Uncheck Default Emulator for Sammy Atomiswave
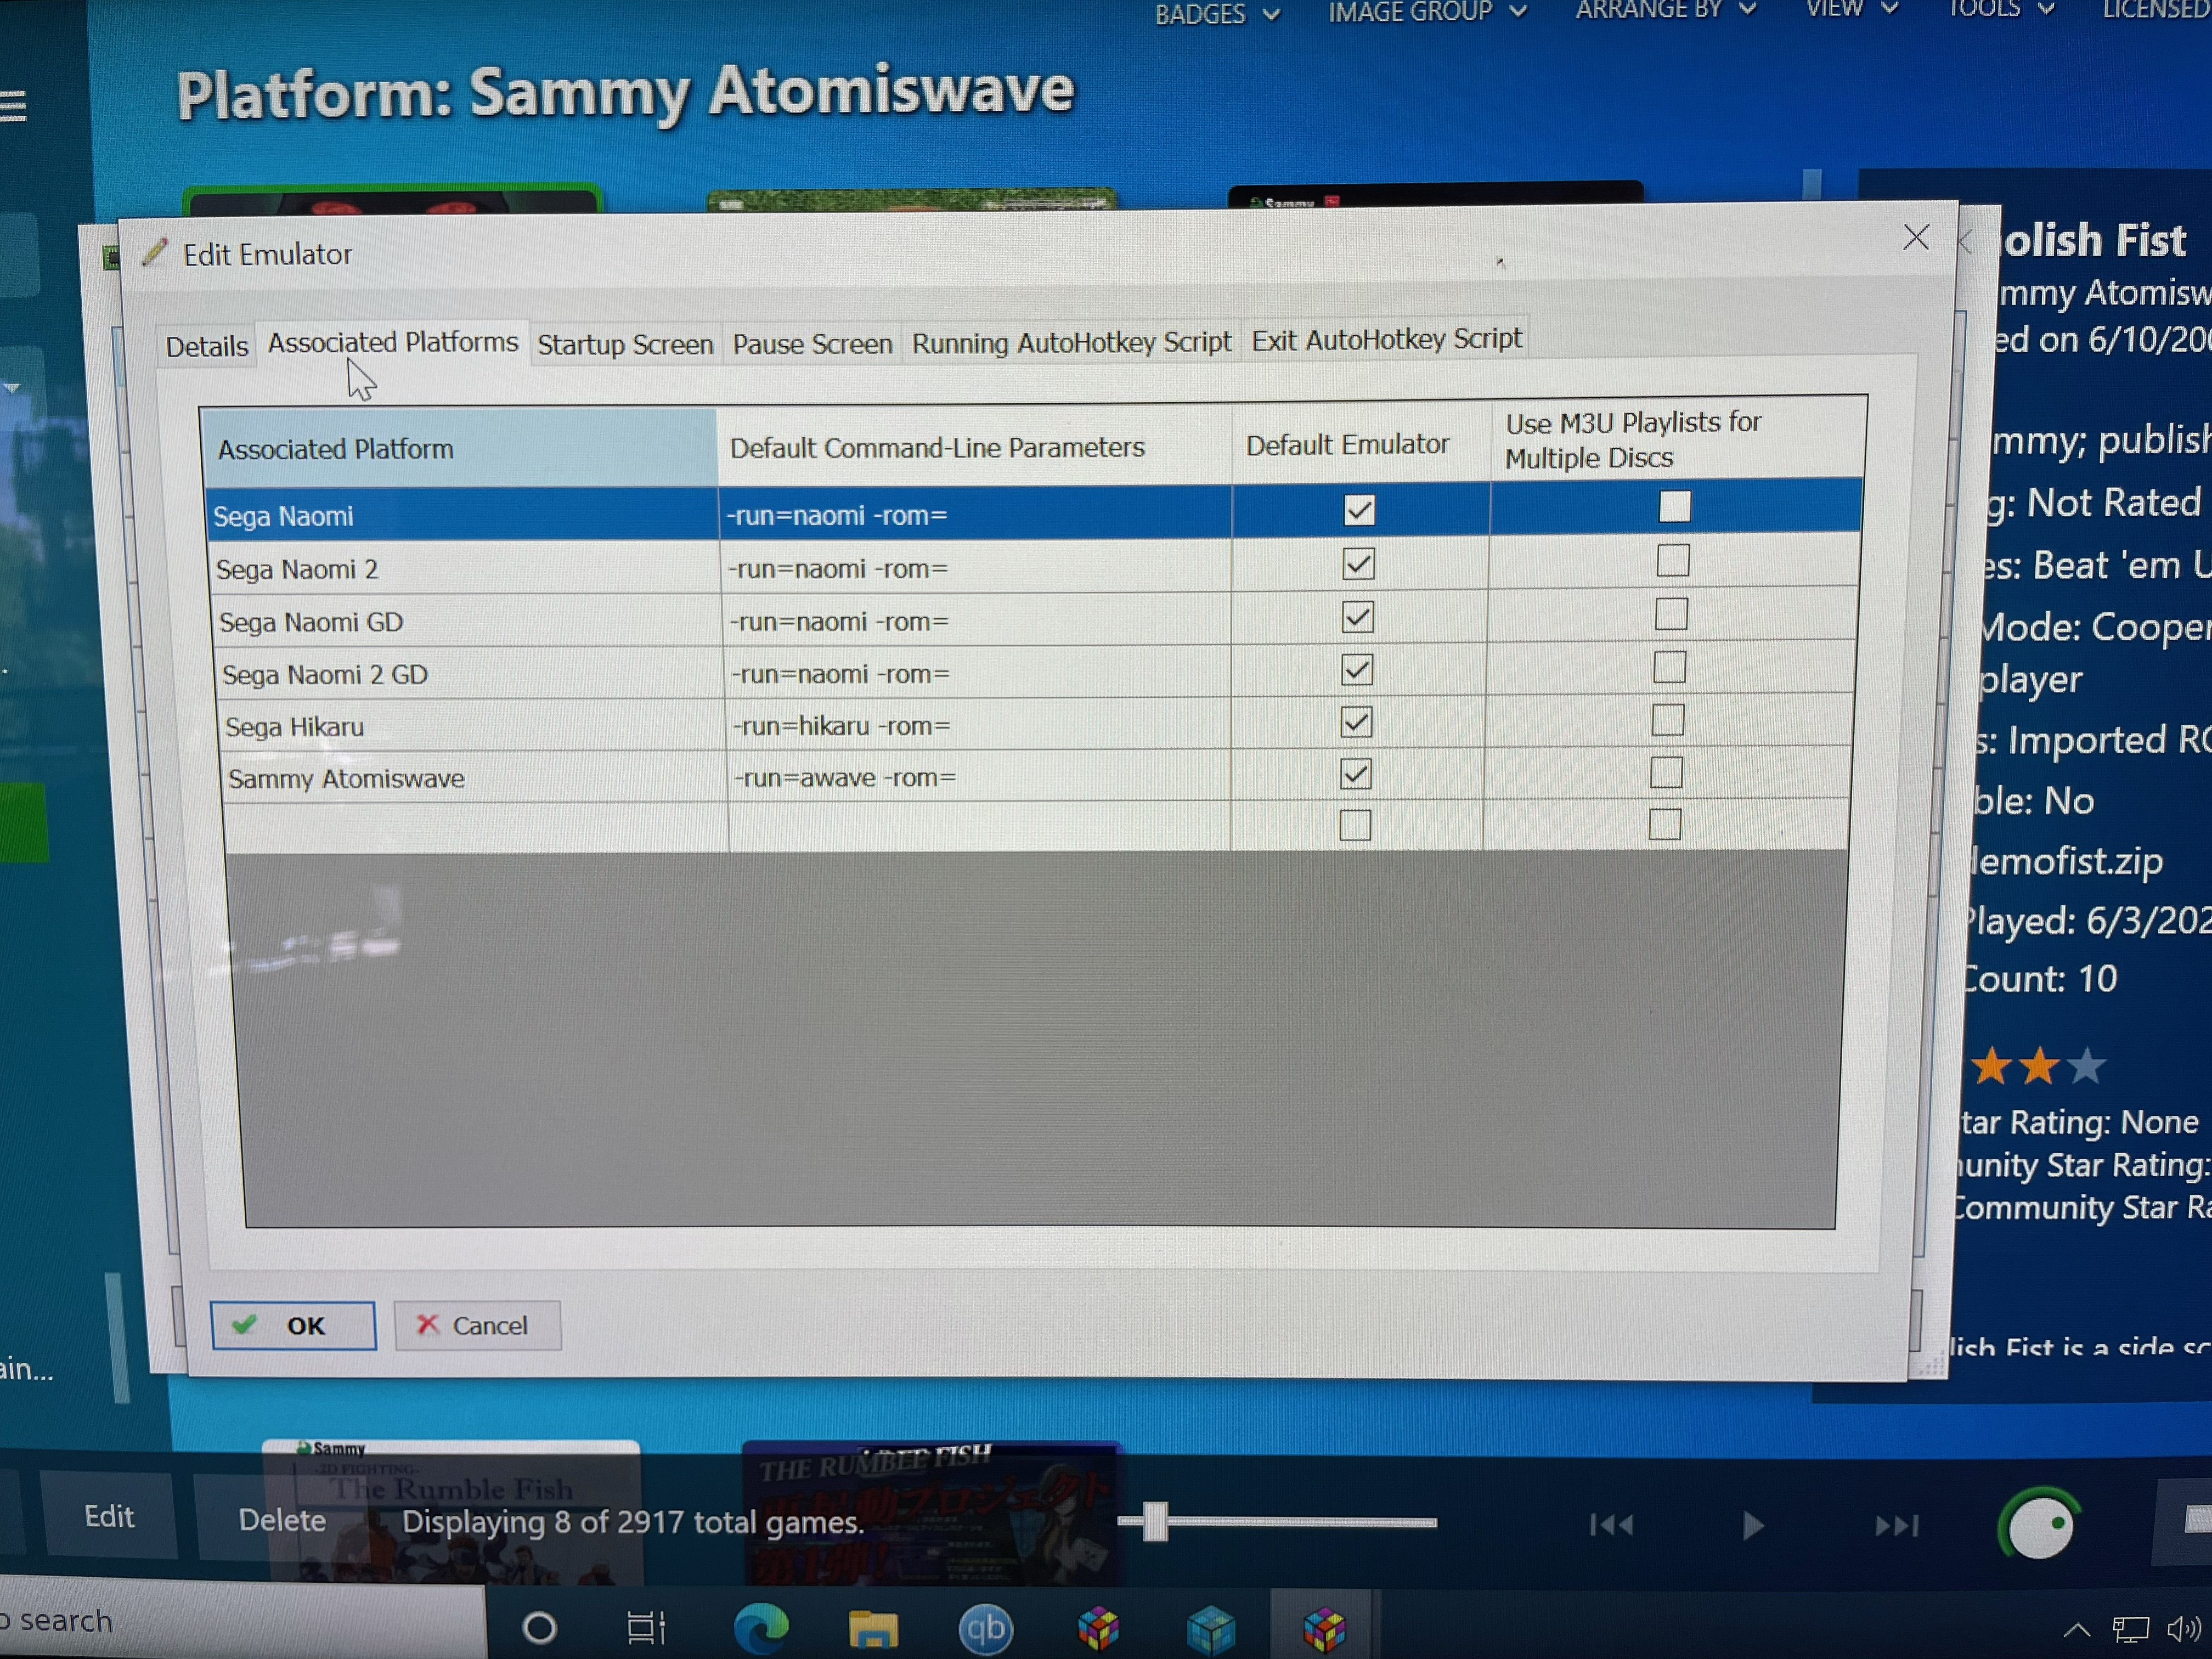This screenshot has width=2212, height=1659. 1355,773
